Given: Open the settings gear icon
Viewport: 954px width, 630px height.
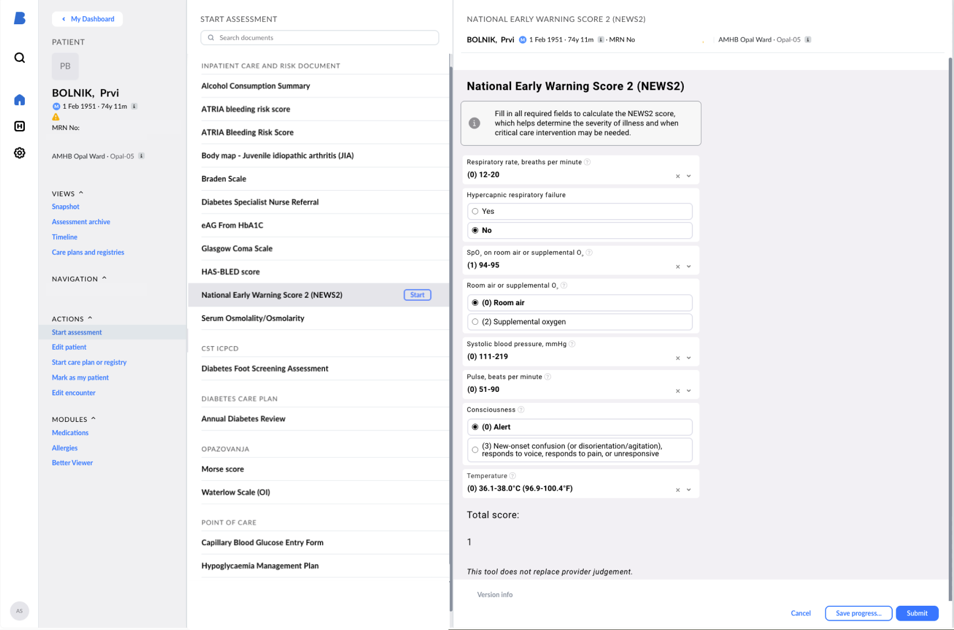Looking at the screenshot, I should tap(19, 153).
